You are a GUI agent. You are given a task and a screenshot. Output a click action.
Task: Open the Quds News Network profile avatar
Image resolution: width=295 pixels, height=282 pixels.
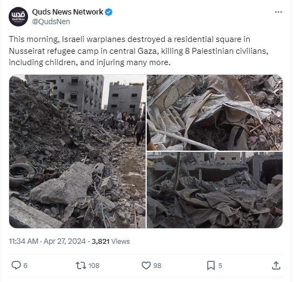tap(18, 17)
